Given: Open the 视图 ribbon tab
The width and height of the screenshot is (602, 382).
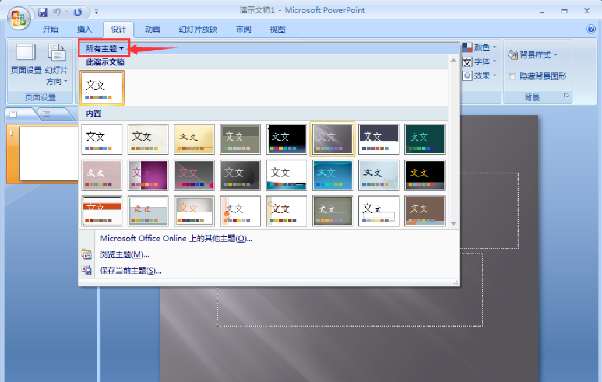Looking at the screenshot, I should (277, 29).
